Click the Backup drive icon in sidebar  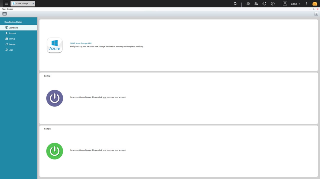click(7, 38)
